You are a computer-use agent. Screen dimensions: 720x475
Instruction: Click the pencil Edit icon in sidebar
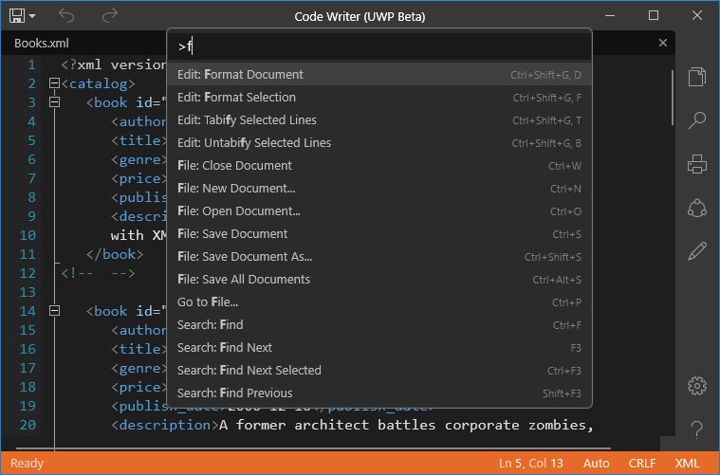coord(696,251)
